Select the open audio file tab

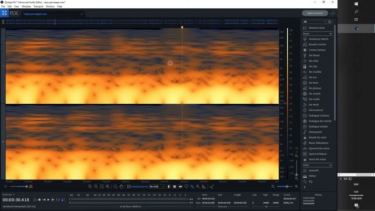pyautogui.click(x=53, y=14)
